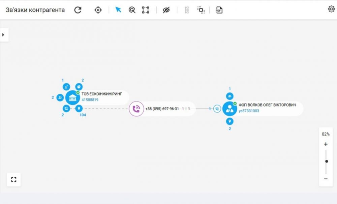This screenshot has width=337, height=204.
Task: Click the zoom slider handle
Action: click(326, 162)
